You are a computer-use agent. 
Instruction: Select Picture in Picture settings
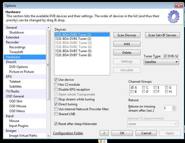tap(25, 72)
